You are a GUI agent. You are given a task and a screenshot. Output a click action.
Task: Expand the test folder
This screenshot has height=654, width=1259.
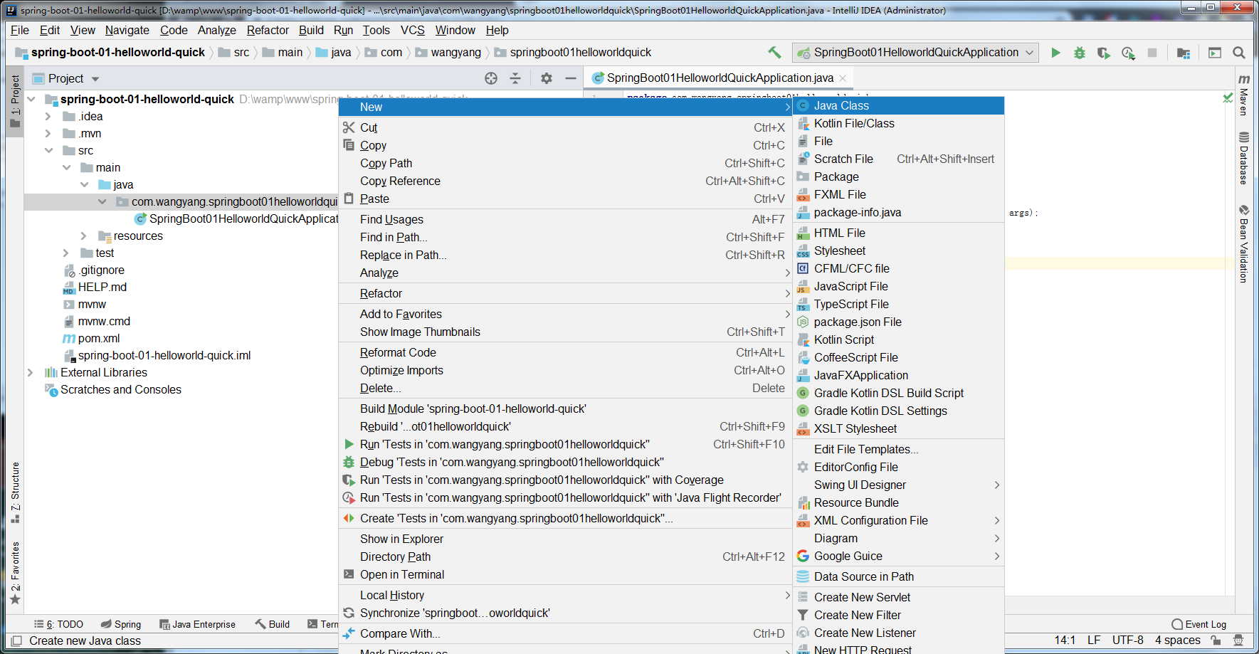(x=65, y=253)
